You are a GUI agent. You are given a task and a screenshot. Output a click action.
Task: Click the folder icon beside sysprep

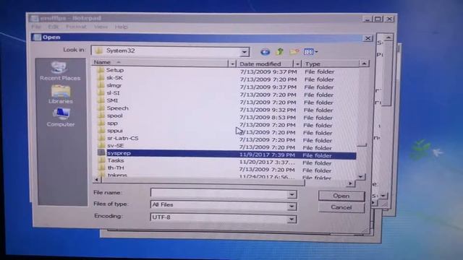click(101, 152)
